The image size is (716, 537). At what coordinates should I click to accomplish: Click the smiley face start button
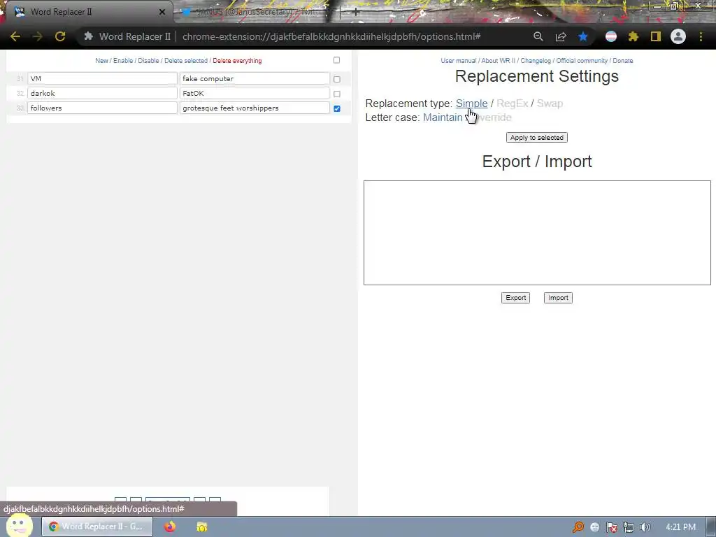19,525
